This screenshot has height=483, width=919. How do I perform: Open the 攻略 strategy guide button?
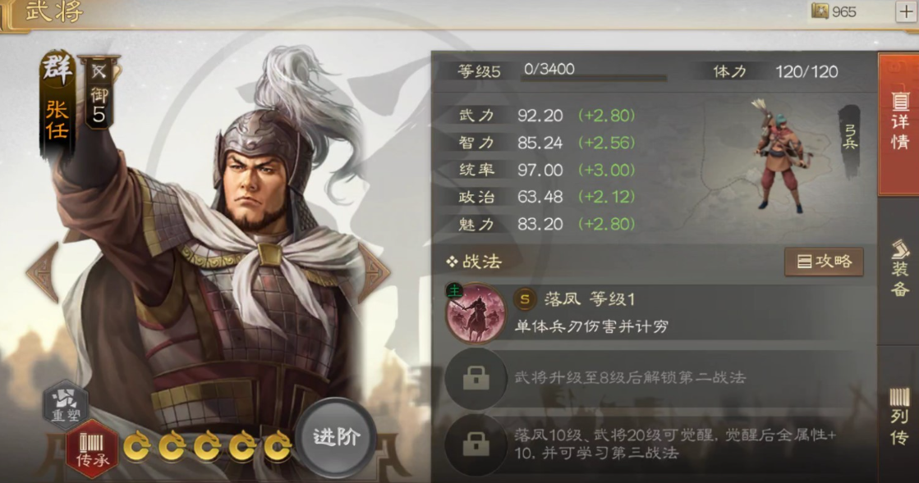(x=824, y=261)
